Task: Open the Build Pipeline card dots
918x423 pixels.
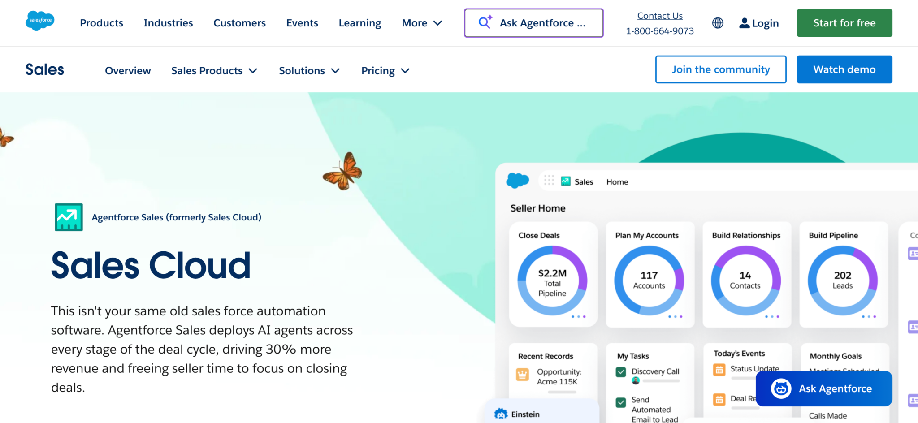Action: [x=869, y=317]
